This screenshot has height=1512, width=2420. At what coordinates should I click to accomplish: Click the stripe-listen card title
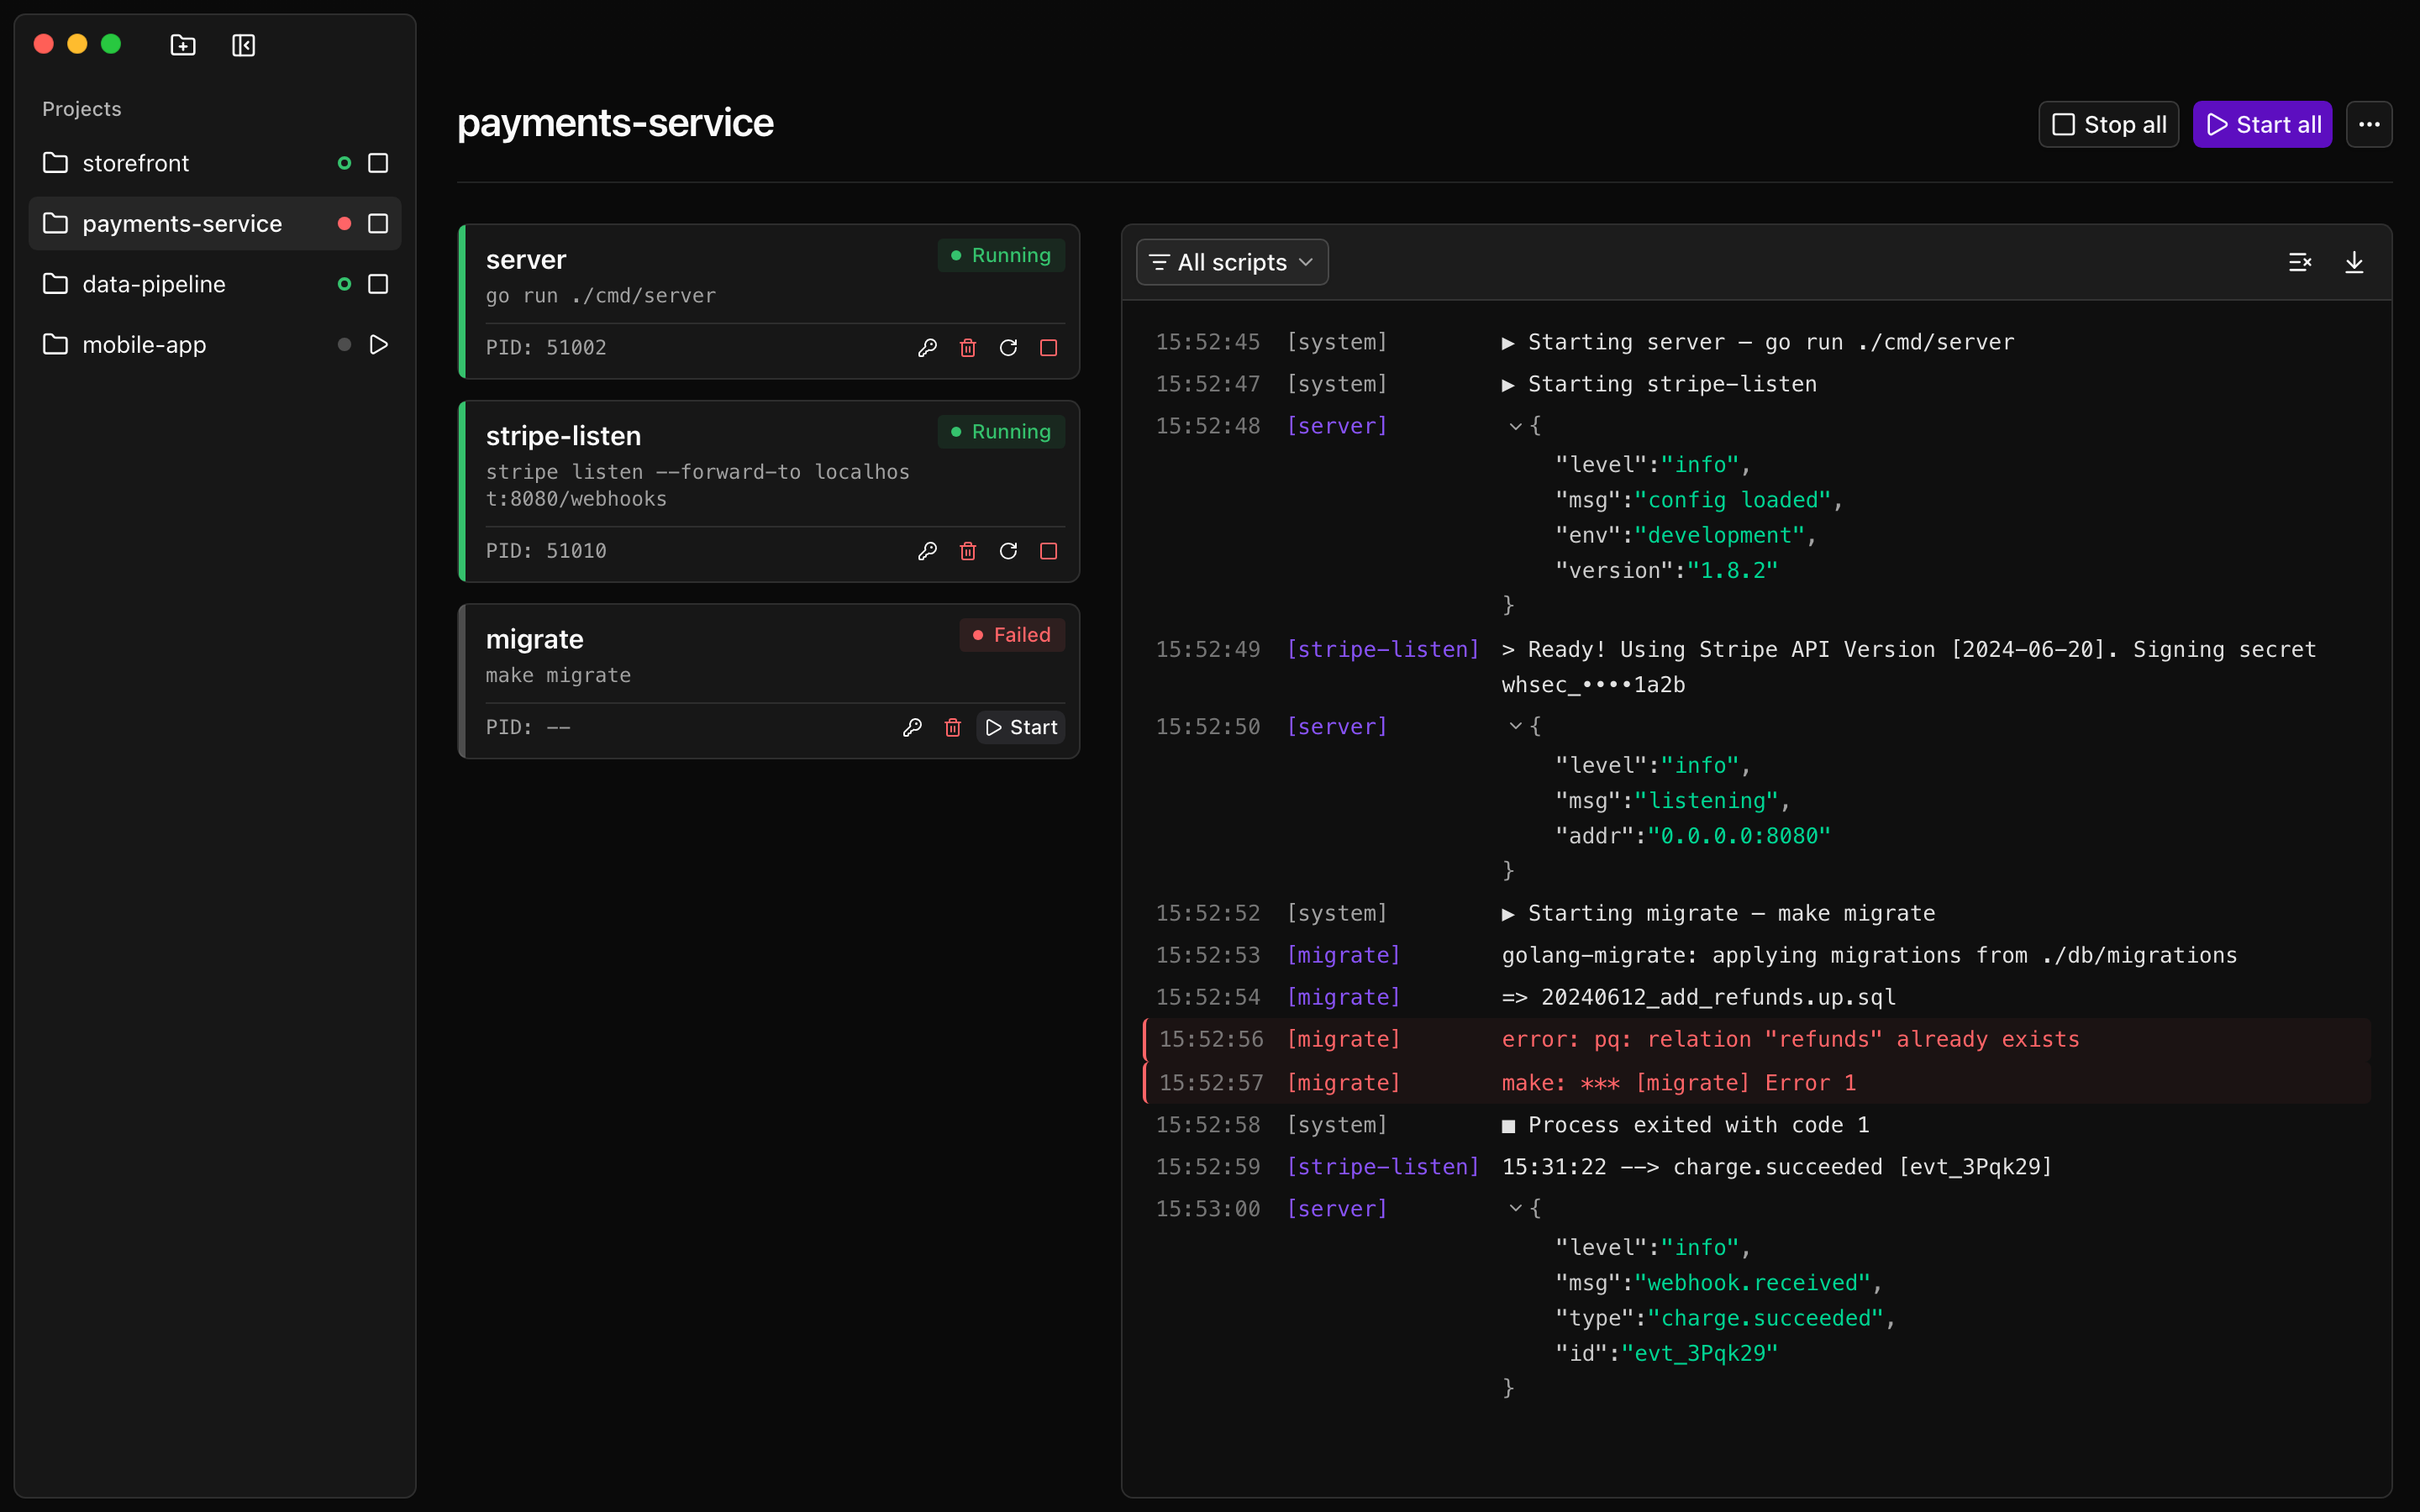click(563, 436)
